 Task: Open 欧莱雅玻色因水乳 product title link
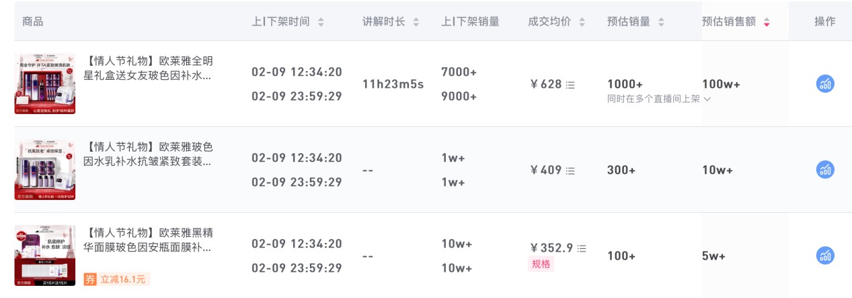(x=148, y=154)
